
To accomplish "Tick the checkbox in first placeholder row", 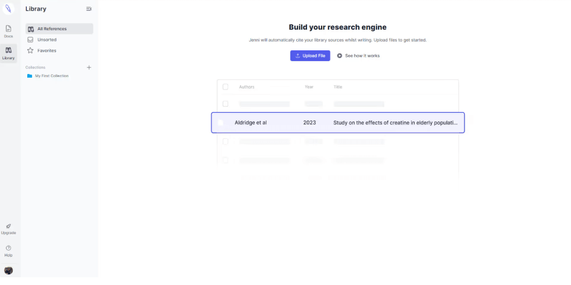I will pos(225,104).
